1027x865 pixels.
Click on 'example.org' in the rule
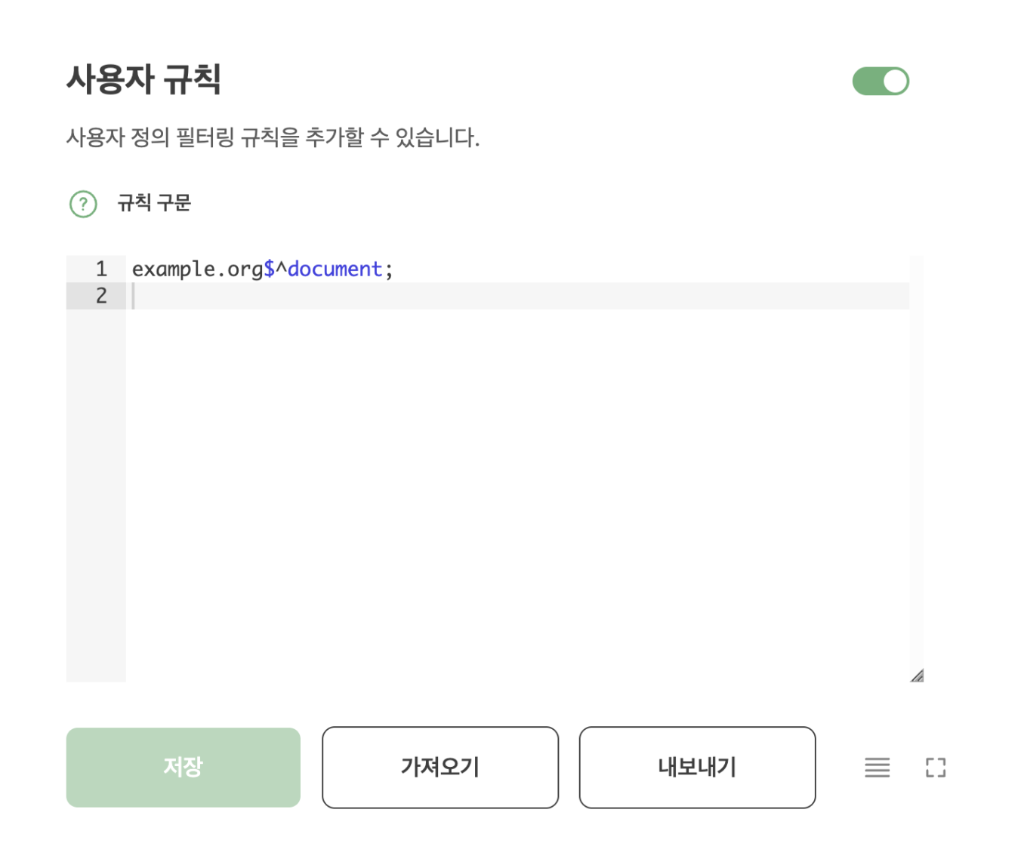coord(197,269)
